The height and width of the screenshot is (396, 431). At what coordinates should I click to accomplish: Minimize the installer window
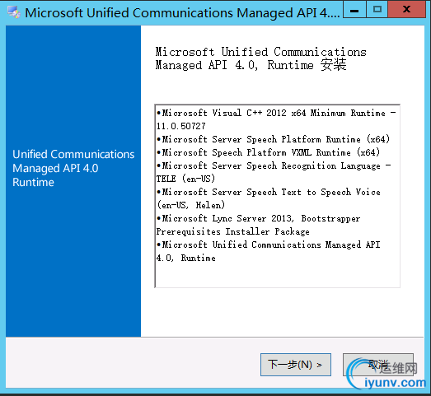[x=354, y=10]
